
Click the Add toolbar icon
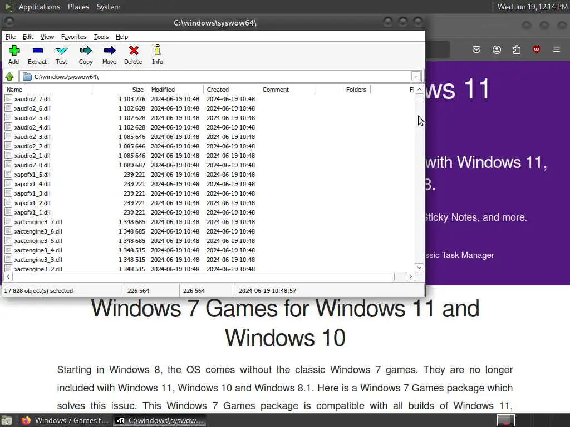pos(14,51)
